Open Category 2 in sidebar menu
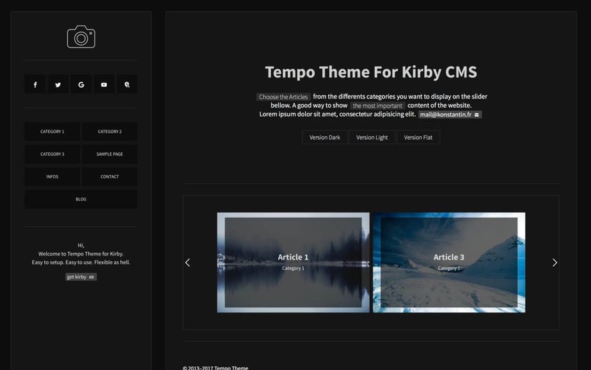 click(109, 132)
